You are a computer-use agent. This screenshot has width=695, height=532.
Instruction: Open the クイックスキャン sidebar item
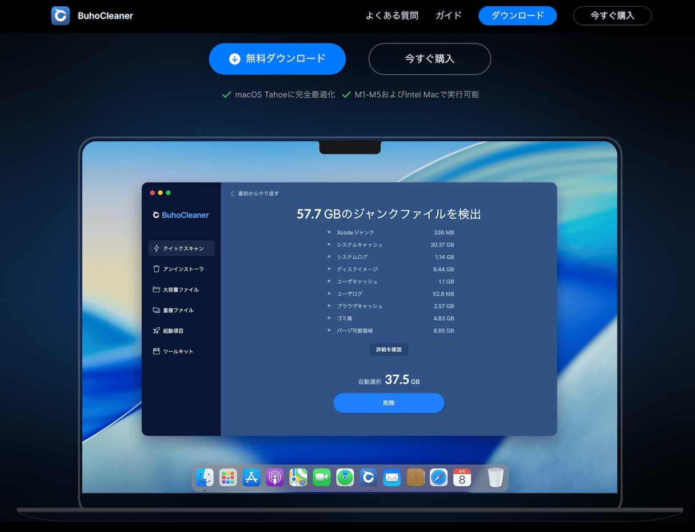click(x=181, y=248)
